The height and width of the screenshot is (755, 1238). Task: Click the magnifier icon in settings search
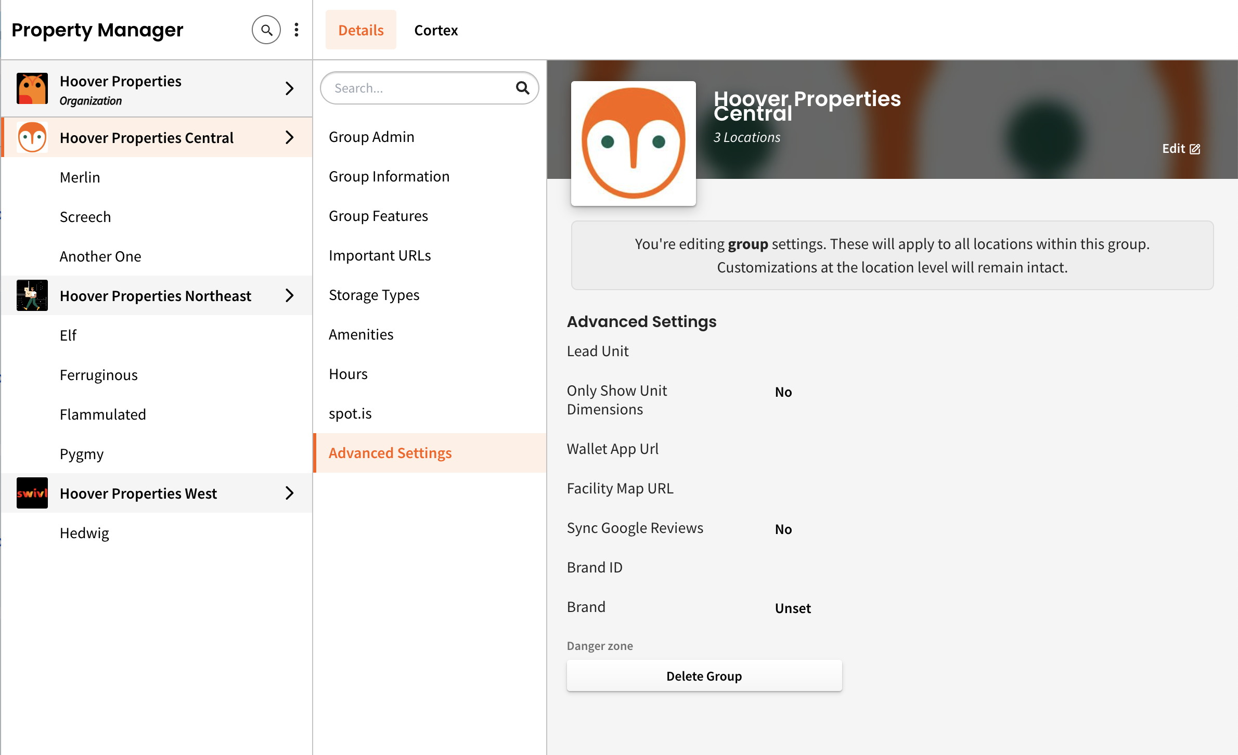pyautogui.click(x=522, y=88)
